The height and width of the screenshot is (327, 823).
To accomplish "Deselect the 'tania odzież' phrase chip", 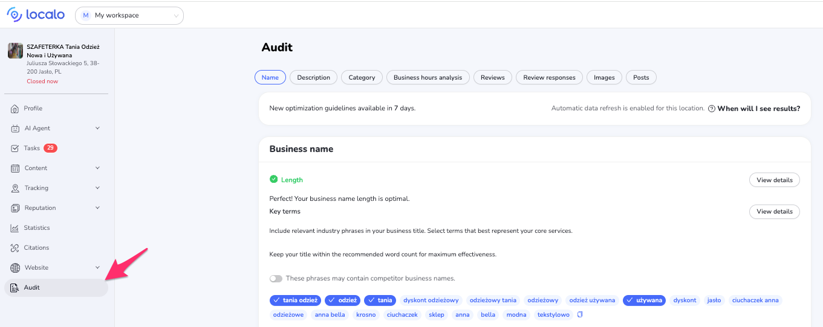I will click(x=296, y=300).
